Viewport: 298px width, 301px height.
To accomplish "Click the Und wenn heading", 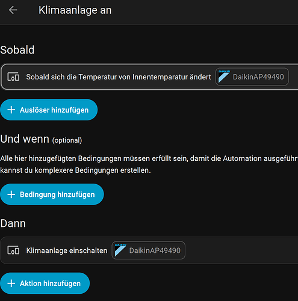I will (25, 139).
